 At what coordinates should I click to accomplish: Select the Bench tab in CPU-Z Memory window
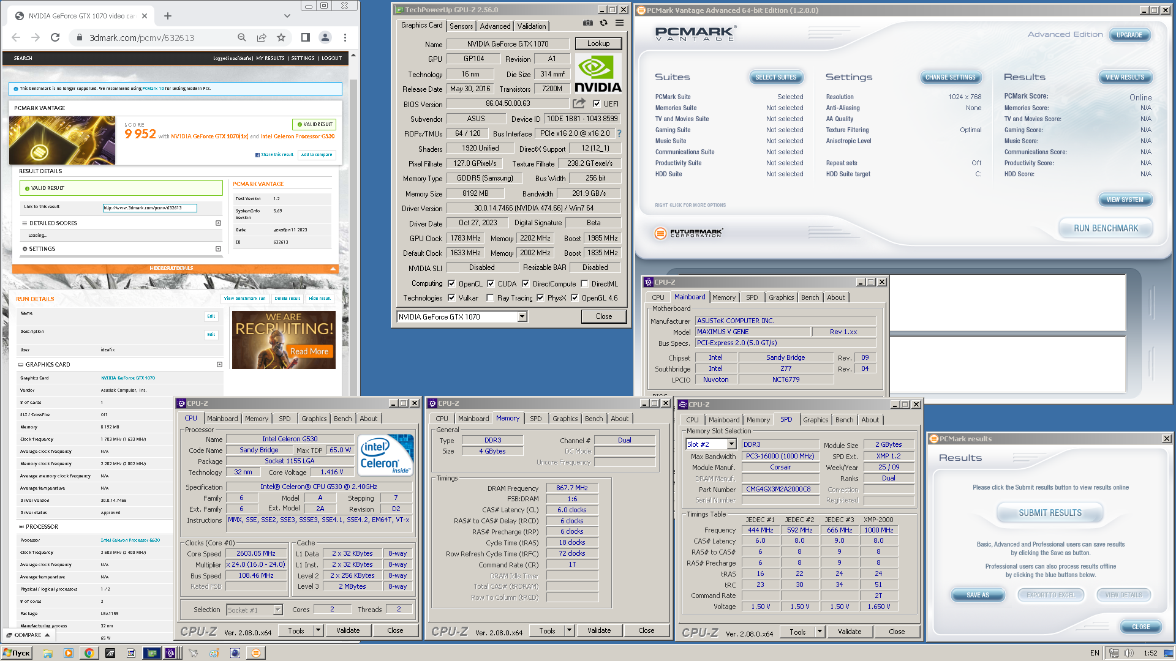coord(594,419)
